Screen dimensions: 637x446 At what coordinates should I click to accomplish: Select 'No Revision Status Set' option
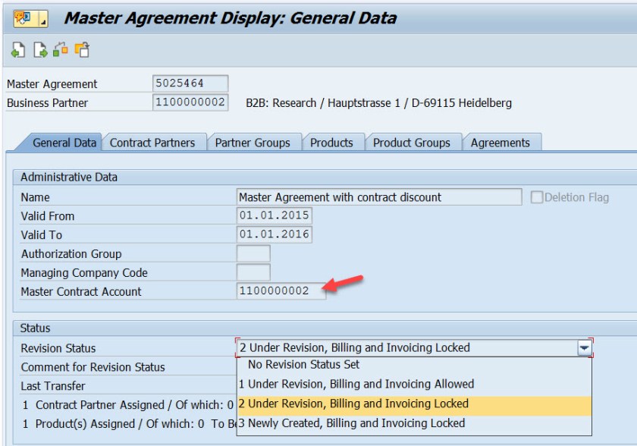pyautogui.click(x=414, y=365)
